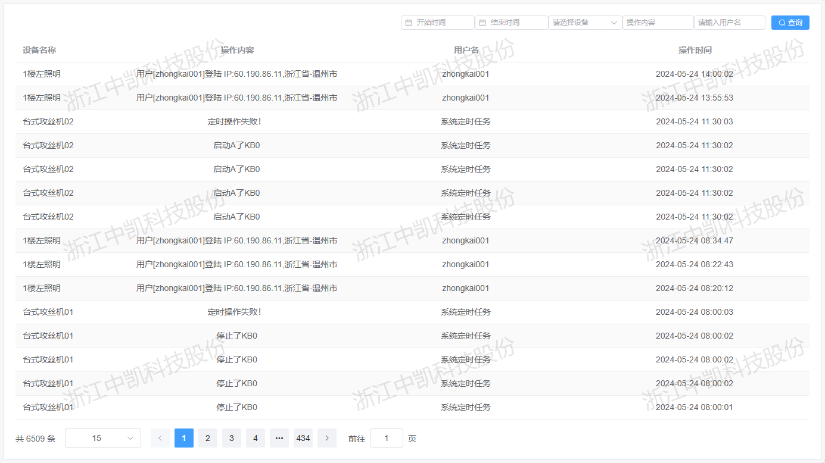Open the device selection dropdown
Screen dimensions: 825x463
[x=585, y=23]
